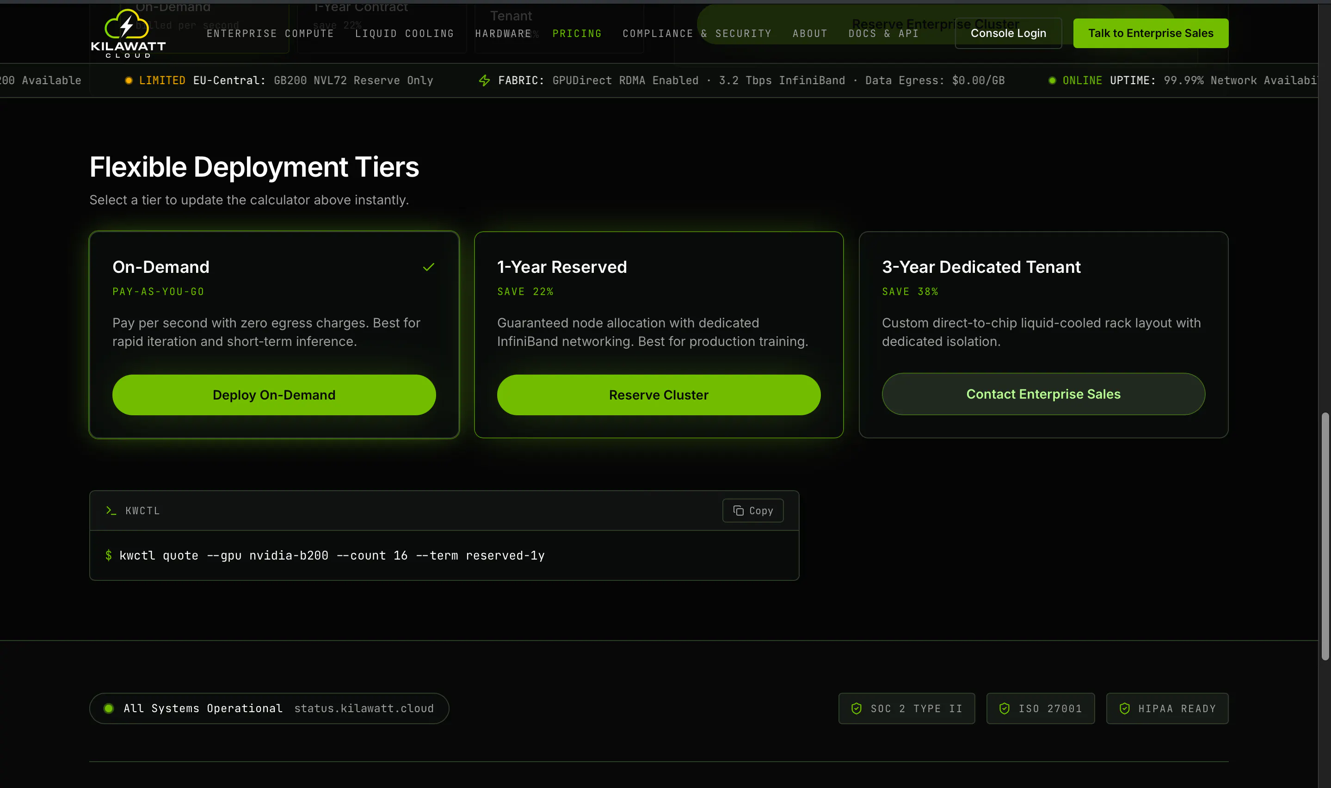Select the On-Demand tier card heading
Image resolution: width=1331 pixels, height=788 pixels.
click(161, 266)
